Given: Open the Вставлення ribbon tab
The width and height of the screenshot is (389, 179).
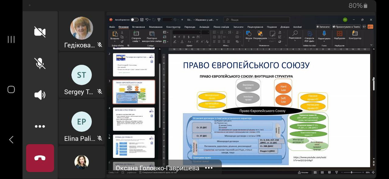Looking at the screenshot, I should click(x=138, y=27).
